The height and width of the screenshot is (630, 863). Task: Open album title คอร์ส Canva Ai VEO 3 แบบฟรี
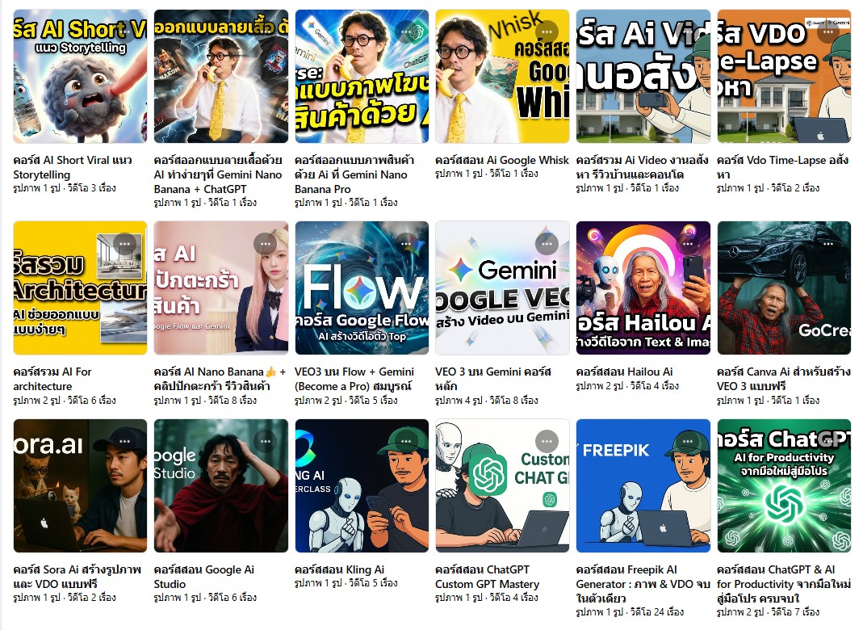(x=784, y=379)
